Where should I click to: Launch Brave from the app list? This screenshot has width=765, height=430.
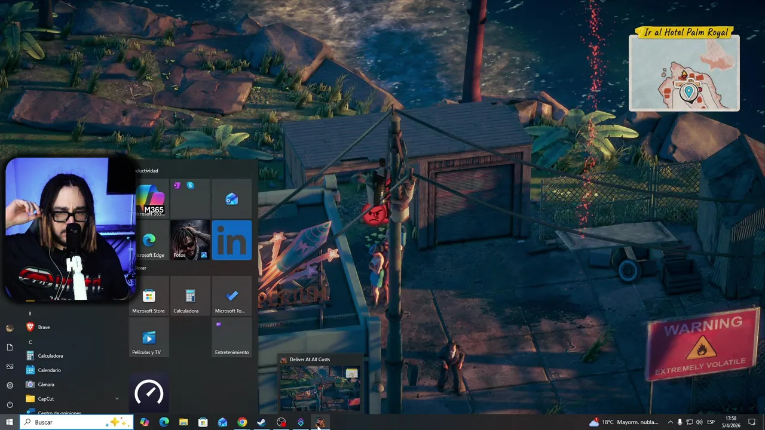click(72, 327)
